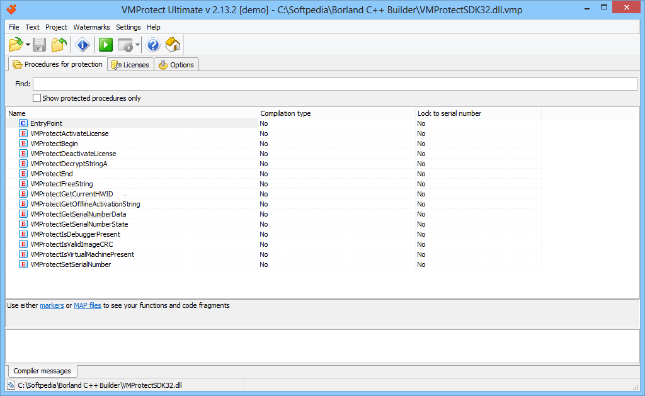
Task: Switch to Procedures for protection tab
Action: [x=57, y=64]
